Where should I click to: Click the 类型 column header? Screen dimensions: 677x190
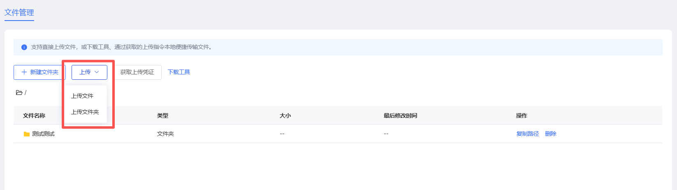[162, 116]
